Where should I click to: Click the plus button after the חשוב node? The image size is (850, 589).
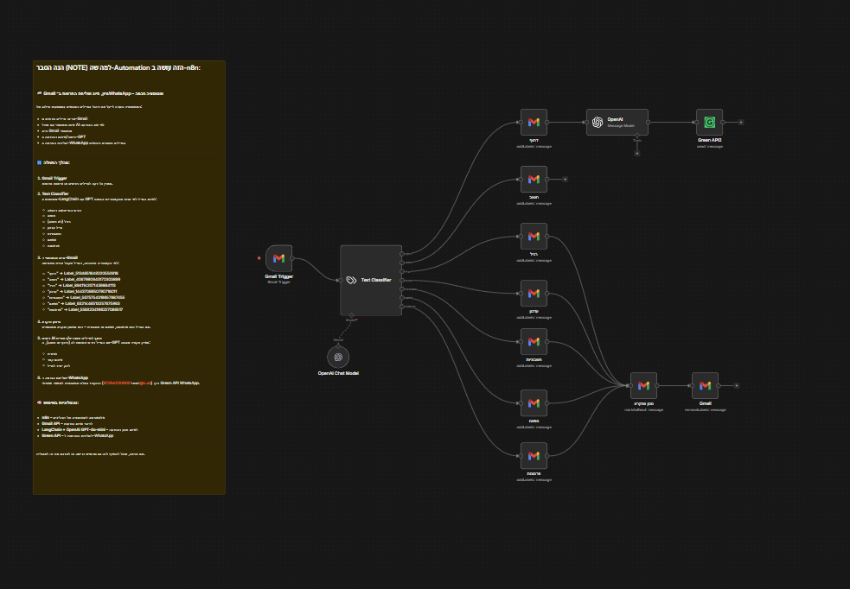pyautogui.click(x=565, y=179)
